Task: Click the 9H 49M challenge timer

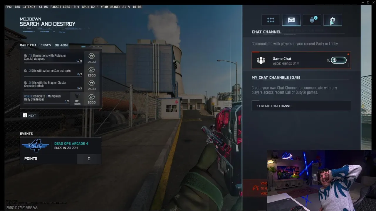Action: tap(61, 45)
